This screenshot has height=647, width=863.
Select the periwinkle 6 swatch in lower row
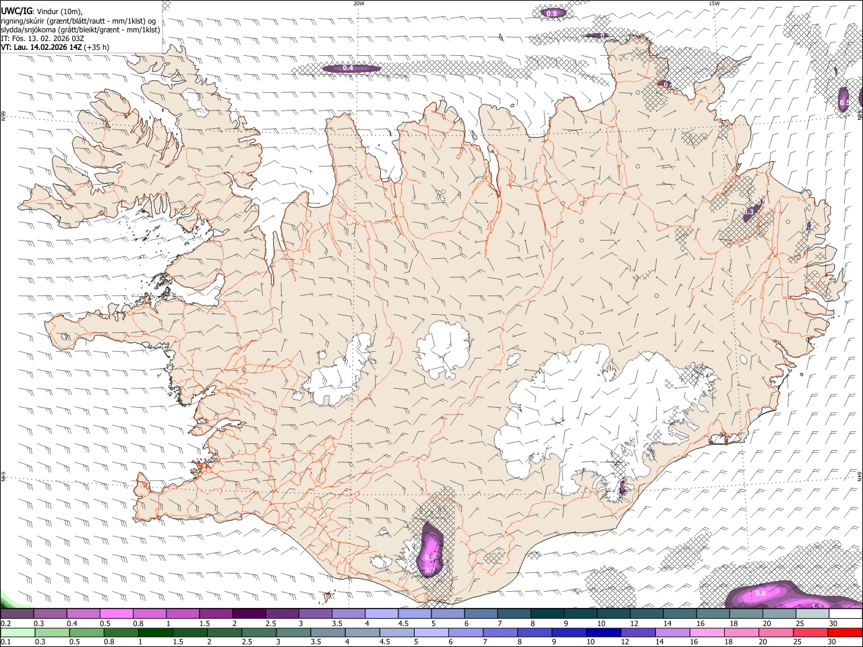[x=465, y=632]
